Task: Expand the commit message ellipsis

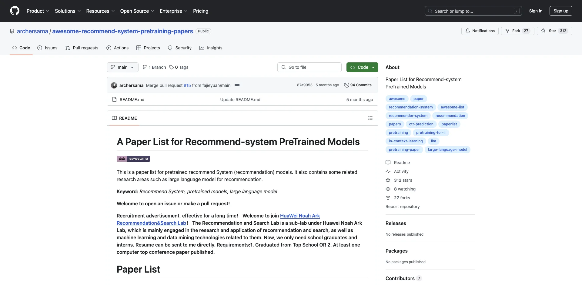Action: coord(237,85)
